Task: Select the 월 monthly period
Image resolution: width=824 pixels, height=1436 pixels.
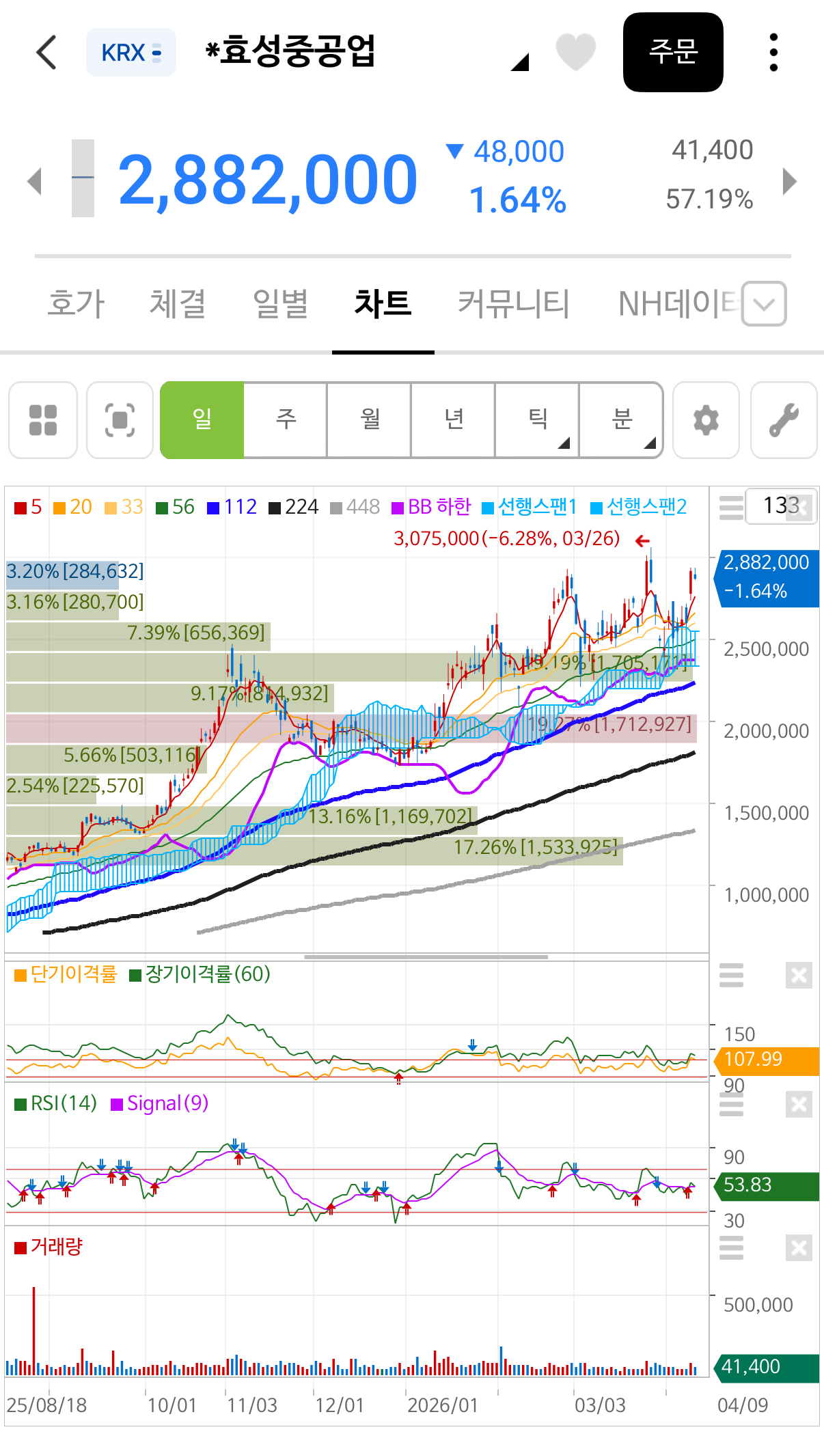Action: (x=370, y=420)
